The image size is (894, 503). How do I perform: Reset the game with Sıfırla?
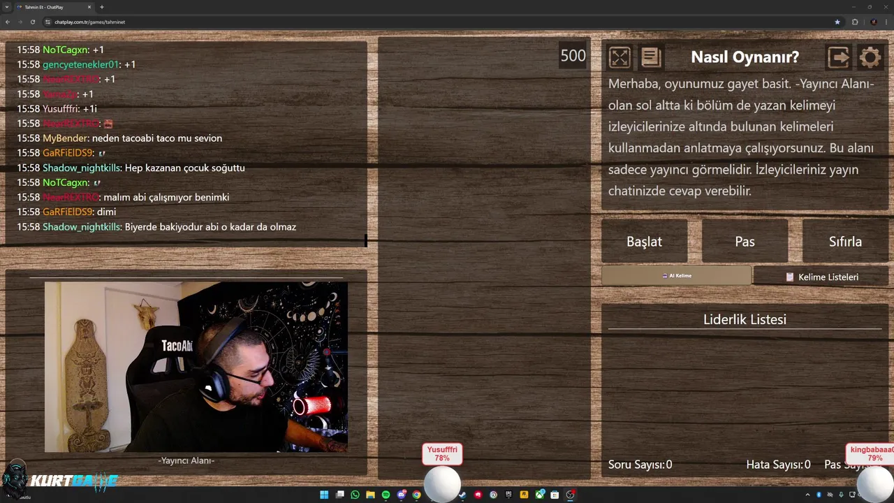coord(845,241)
